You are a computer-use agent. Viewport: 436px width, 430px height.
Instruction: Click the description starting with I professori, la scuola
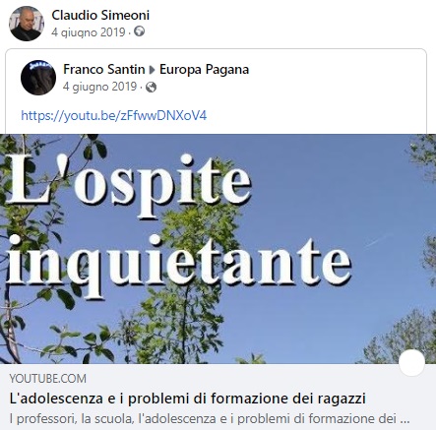click(210, 418)
